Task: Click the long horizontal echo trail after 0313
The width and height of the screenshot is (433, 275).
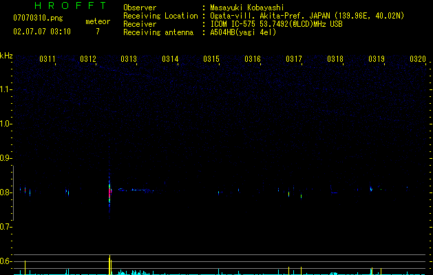Action: tap(136, 190)
